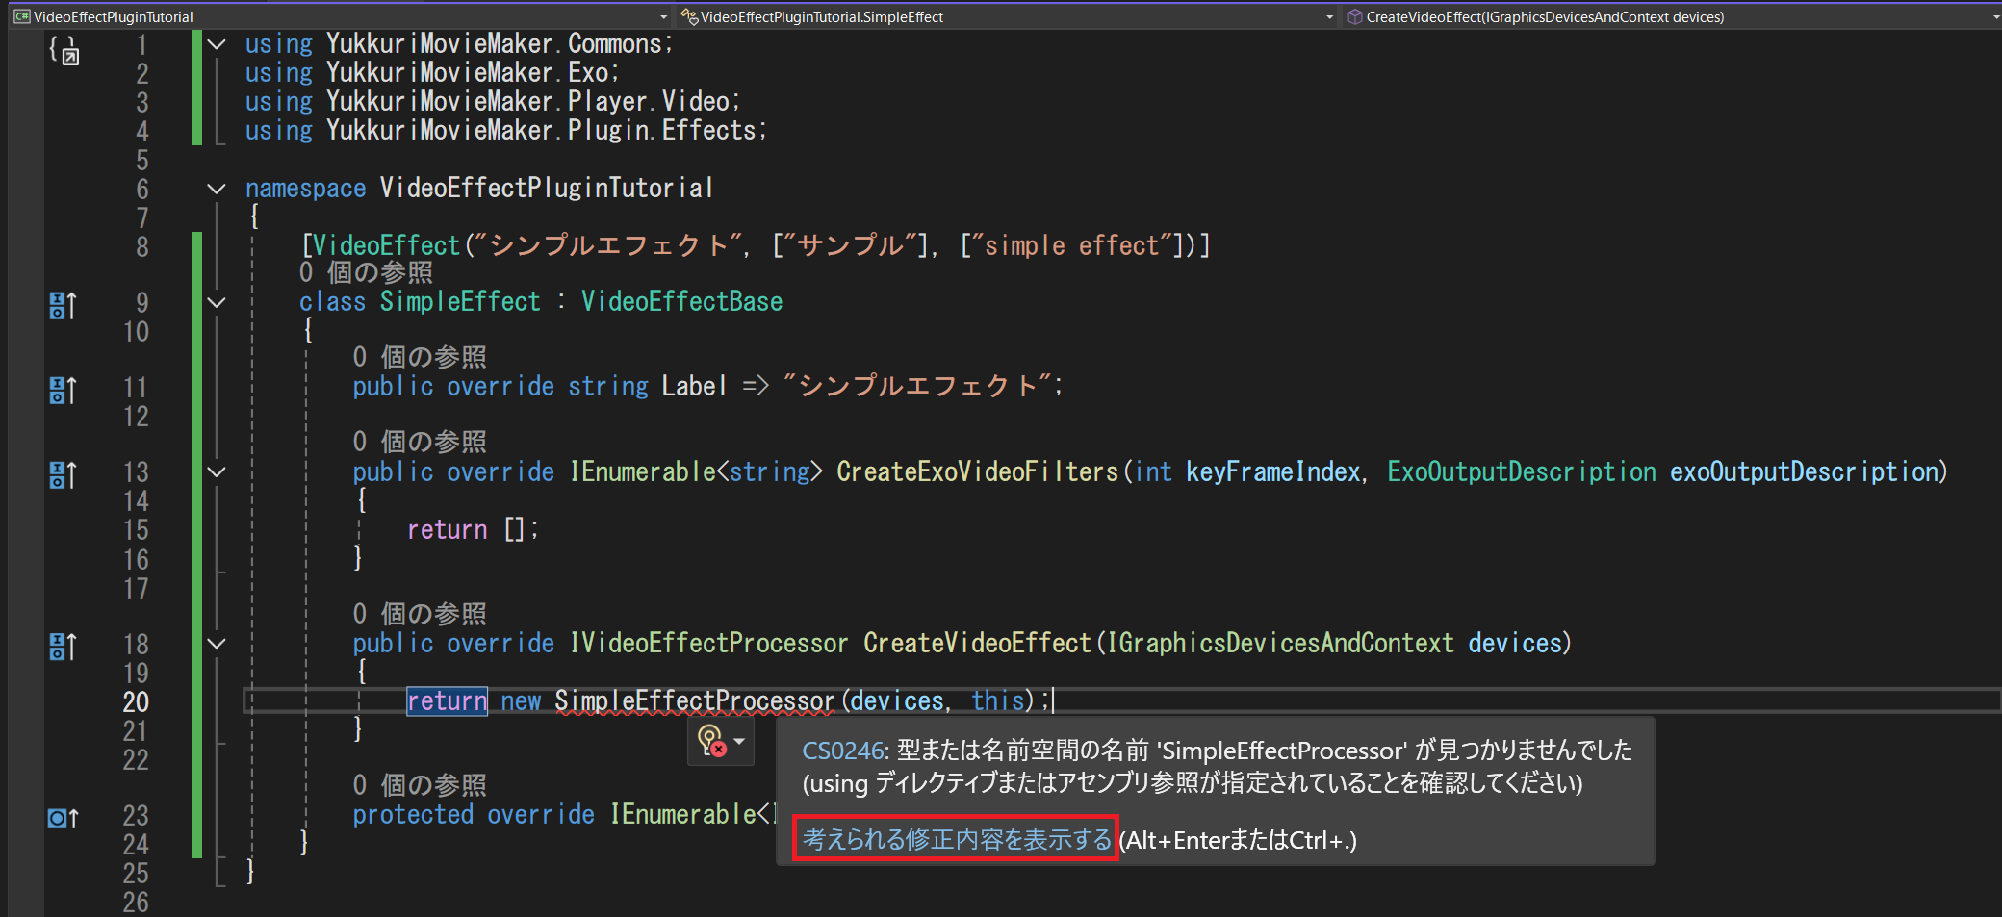
Task: Click the YukkuriMovieMaker.Commons using directive
Action: tap(458, 44)
